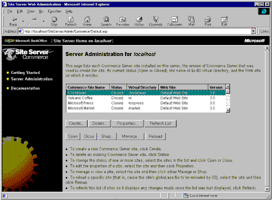Screen dimensions: 272x201
Task: Open the Edit menu
Action: click(x=19, y=11)
